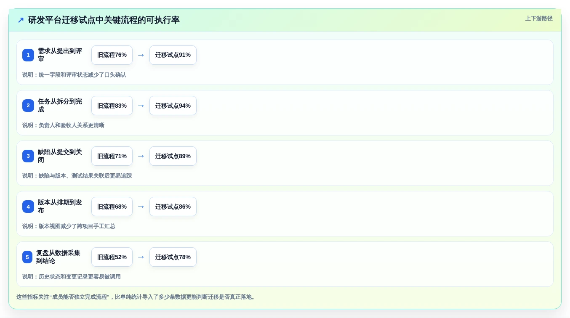
Task: Select the note 缺陷与版本、测试结果关联后更易追踪
Action: tap(85, 176)
